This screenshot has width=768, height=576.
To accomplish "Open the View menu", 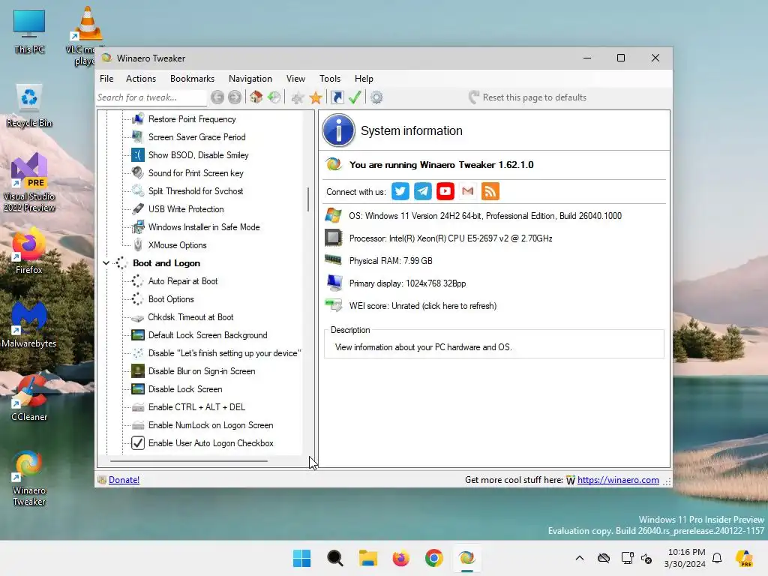I will click(x=295, y=79).
